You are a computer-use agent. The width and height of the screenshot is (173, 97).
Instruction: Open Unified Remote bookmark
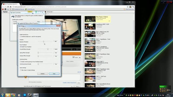tap(30, 9)
